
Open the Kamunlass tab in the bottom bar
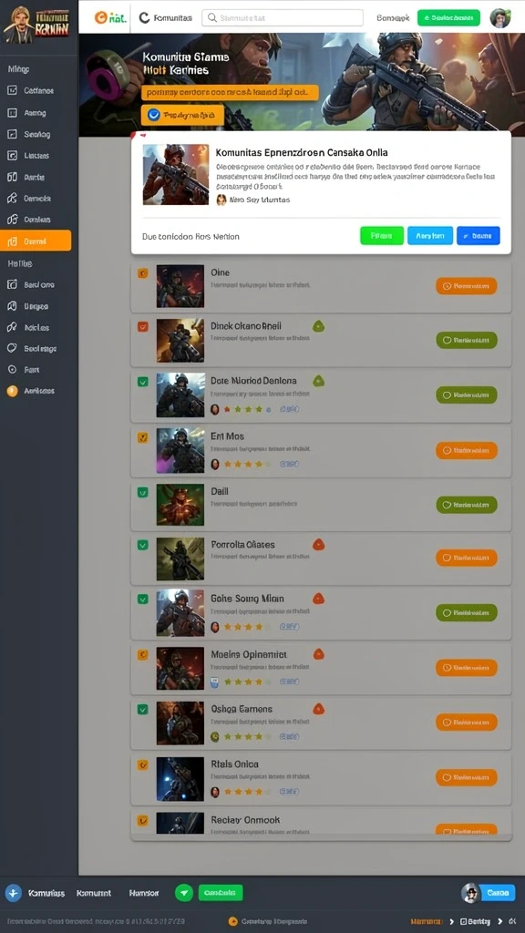tap(46, 893)
